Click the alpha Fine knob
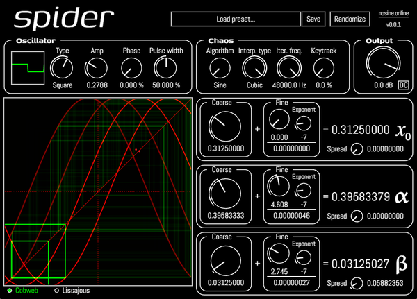This screenshot has height=299, width=417. [x=279, y=186]
